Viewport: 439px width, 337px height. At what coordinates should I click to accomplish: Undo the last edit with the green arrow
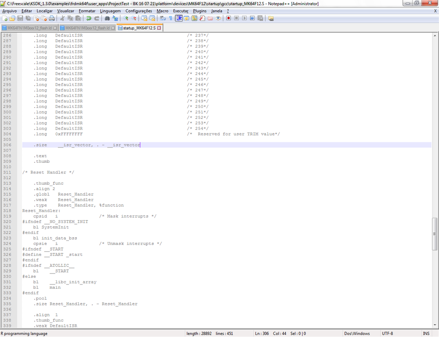click(88, 18)
